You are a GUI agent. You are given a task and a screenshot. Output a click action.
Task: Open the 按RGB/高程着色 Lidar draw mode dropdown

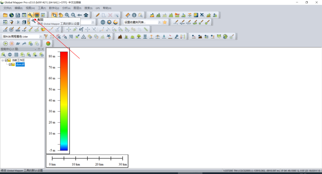pos(41,37)
